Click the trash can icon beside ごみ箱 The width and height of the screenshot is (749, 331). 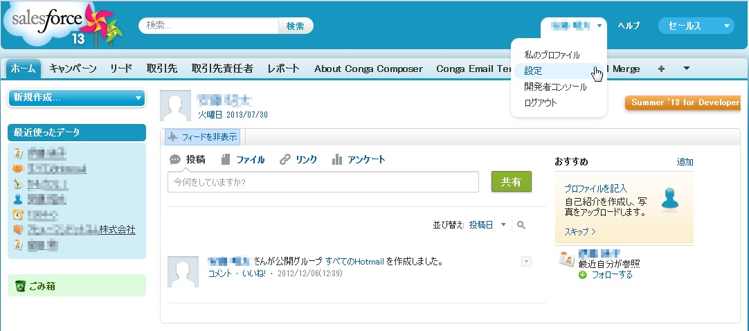20,286
